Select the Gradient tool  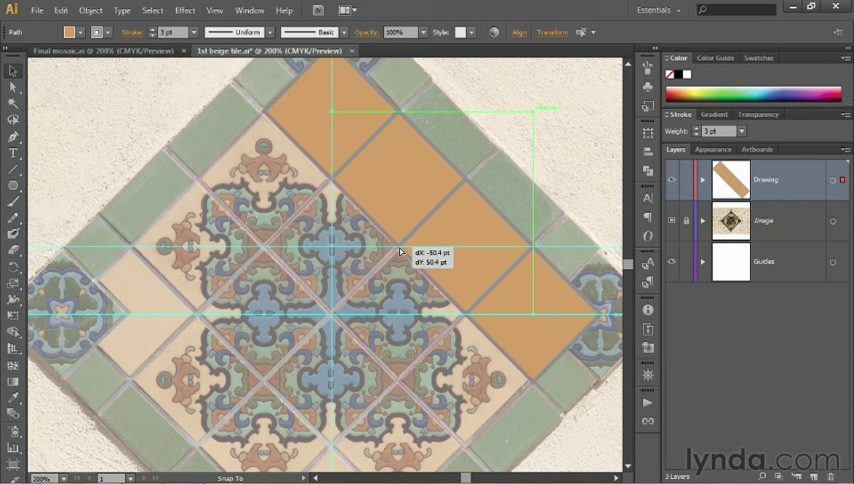[13, 381]
